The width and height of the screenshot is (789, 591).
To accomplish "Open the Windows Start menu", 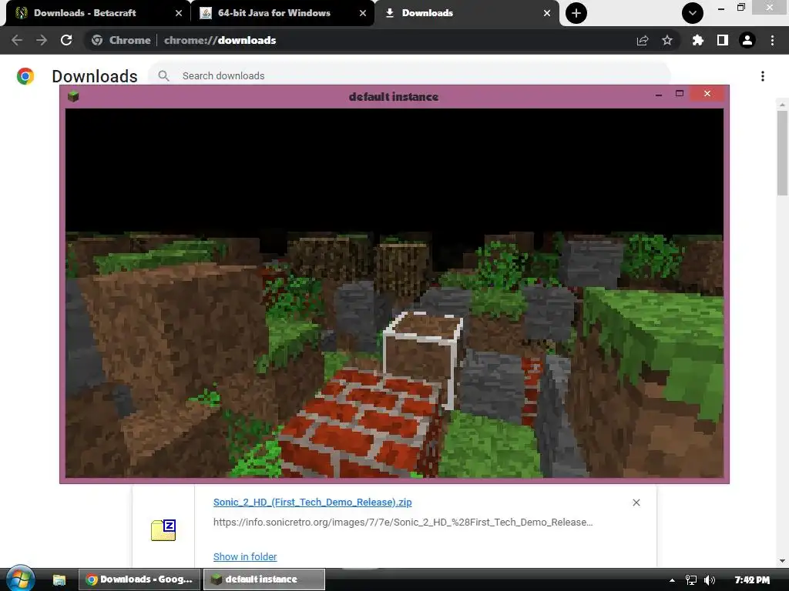I will pos(20,579).
